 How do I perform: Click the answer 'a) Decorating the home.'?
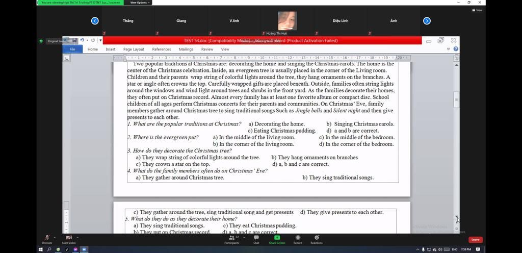[x=277, y=124]
